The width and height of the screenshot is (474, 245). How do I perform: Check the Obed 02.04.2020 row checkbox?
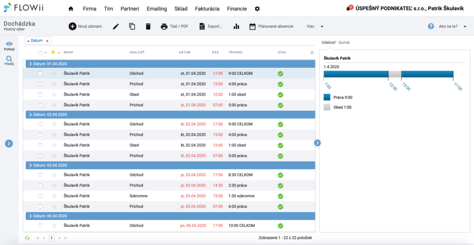[x=40, y=145]
